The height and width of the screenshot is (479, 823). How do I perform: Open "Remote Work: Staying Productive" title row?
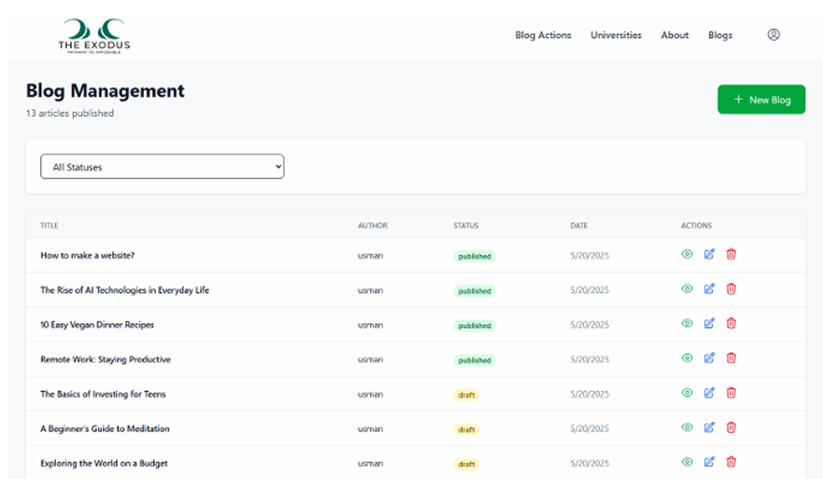[x=106, y=359]
